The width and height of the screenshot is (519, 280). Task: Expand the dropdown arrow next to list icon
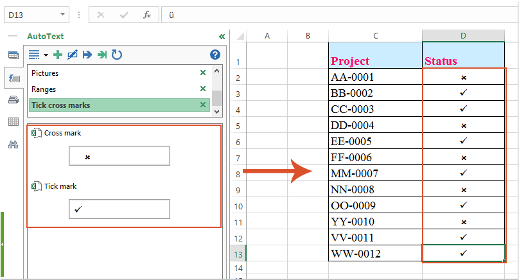(46, 55)
